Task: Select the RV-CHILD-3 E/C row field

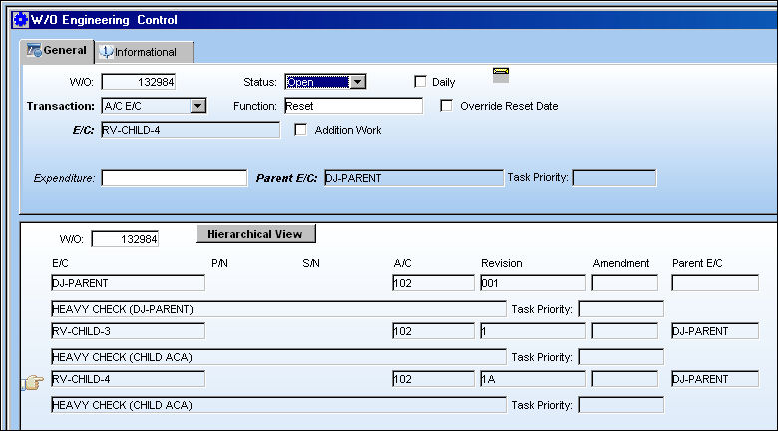Action: pyautogui.click(x=128, y=331)
